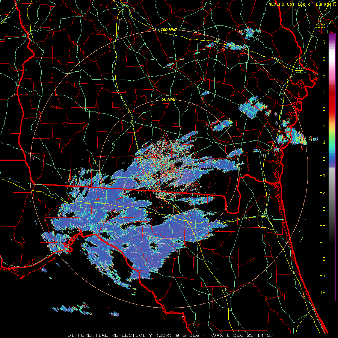The height and width of the screenshot is (338, 338).
Task: Click the 14:57 timestamp
Action: pos(266,335)
